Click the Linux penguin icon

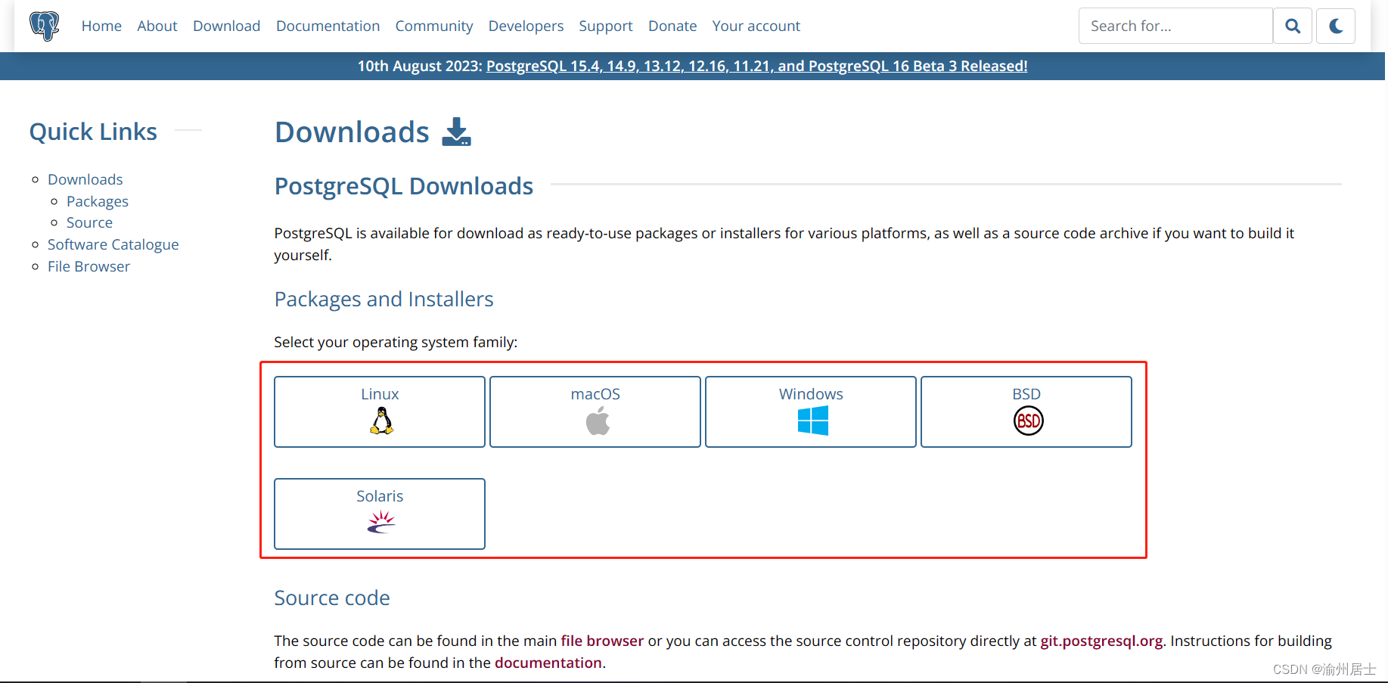point(381,421)
